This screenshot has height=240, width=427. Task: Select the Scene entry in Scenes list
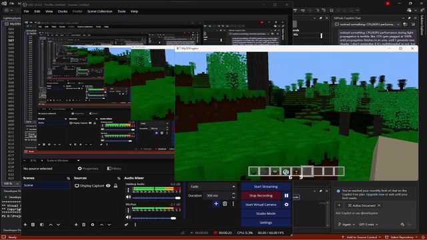click(x=46, y=185)
